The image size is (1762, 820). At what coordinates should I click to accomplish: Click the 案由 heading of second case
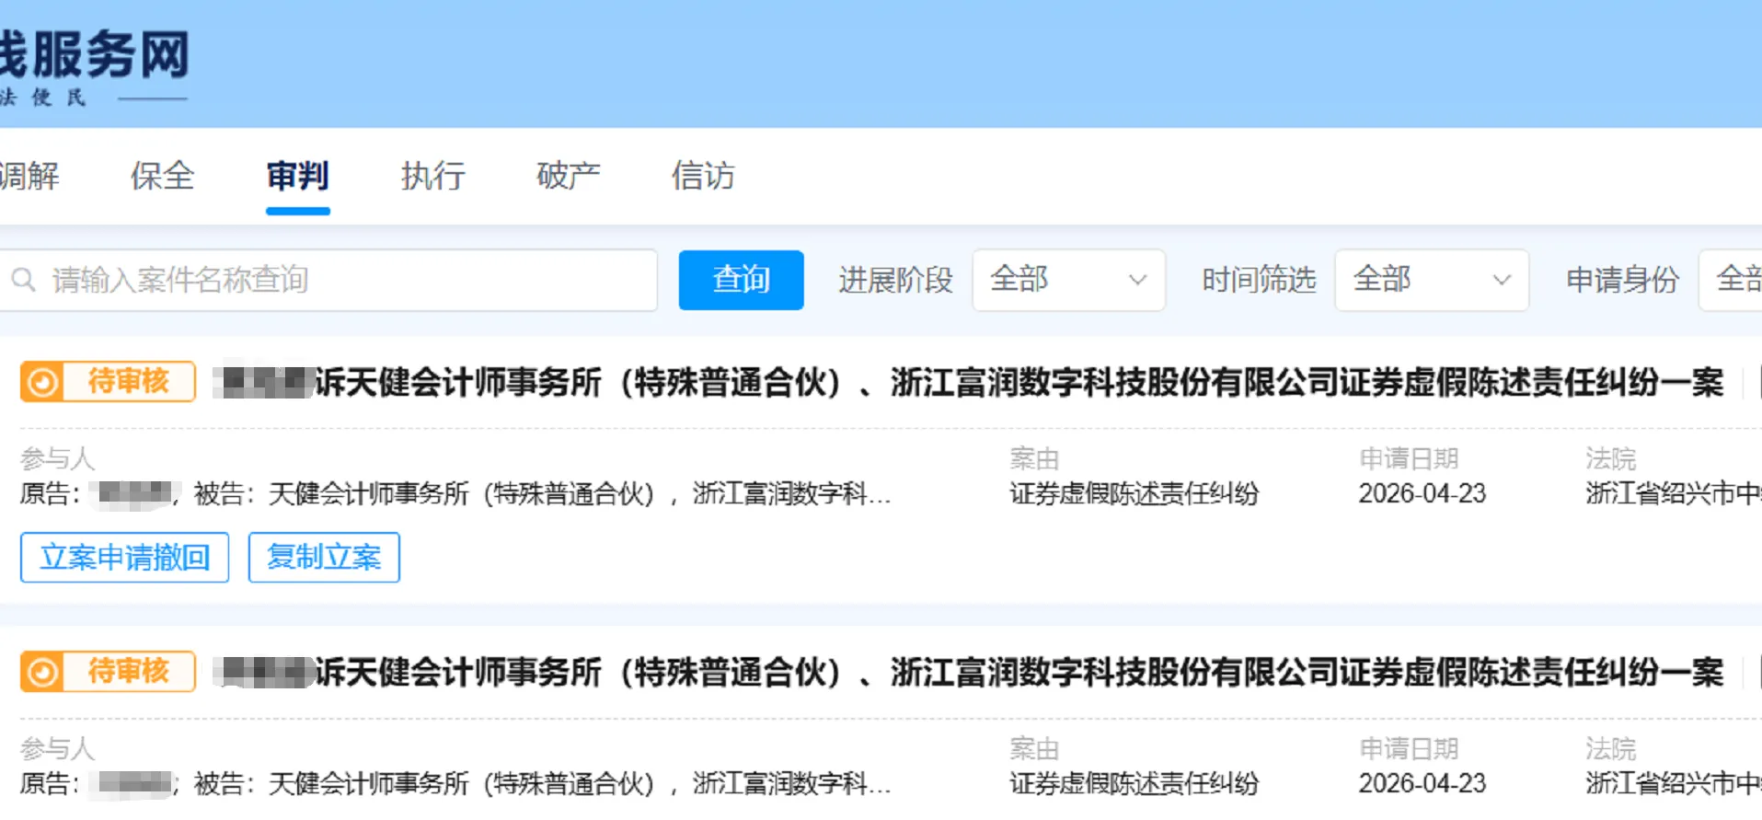(1034, 748)
